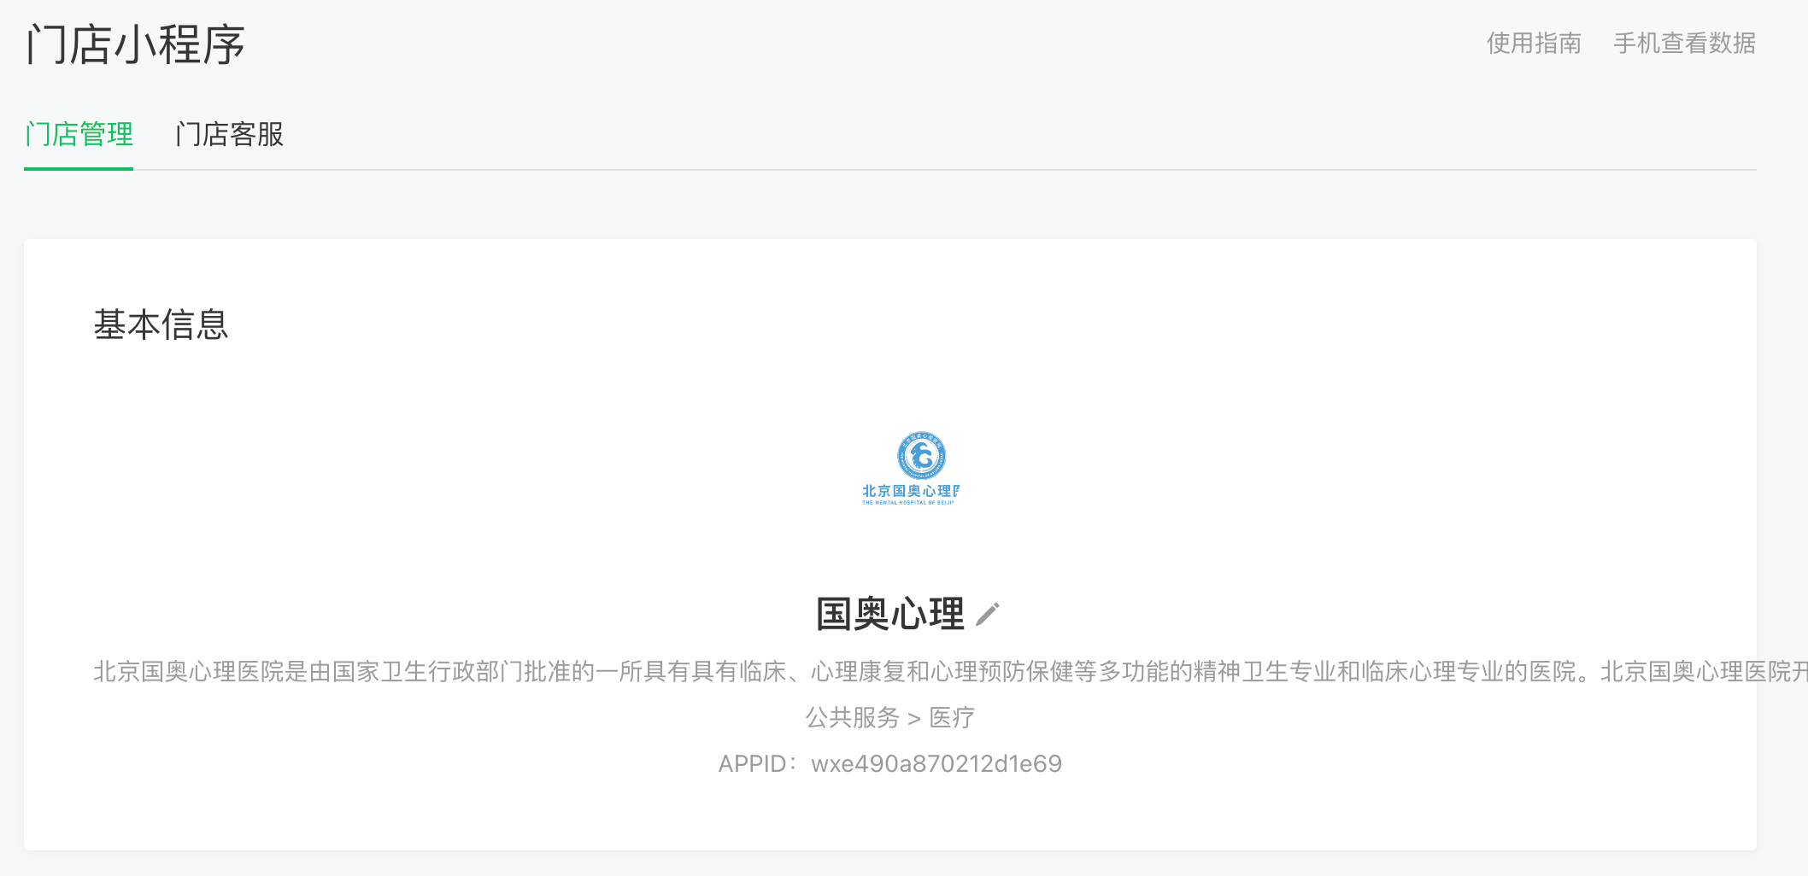Switch to the 门店管理 tab

79,134
